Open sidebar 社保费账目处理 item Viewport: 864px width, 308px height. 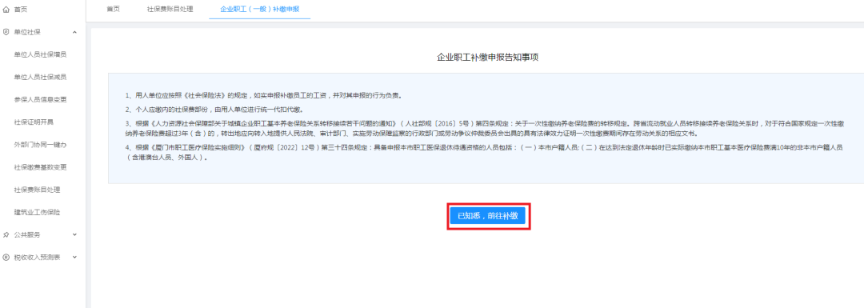38,190
